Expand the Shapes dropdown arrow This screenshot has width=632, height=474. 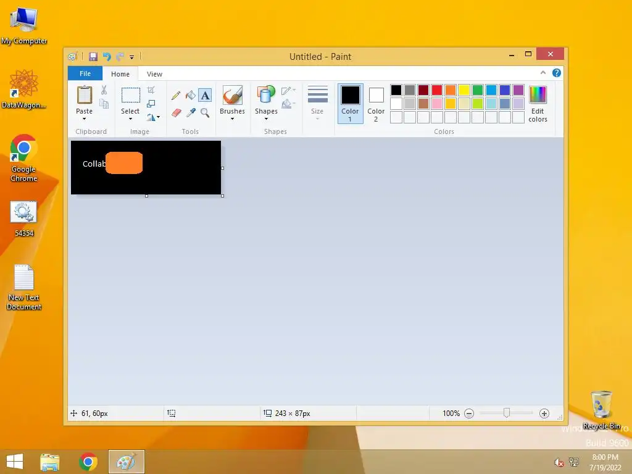point(266,119)
